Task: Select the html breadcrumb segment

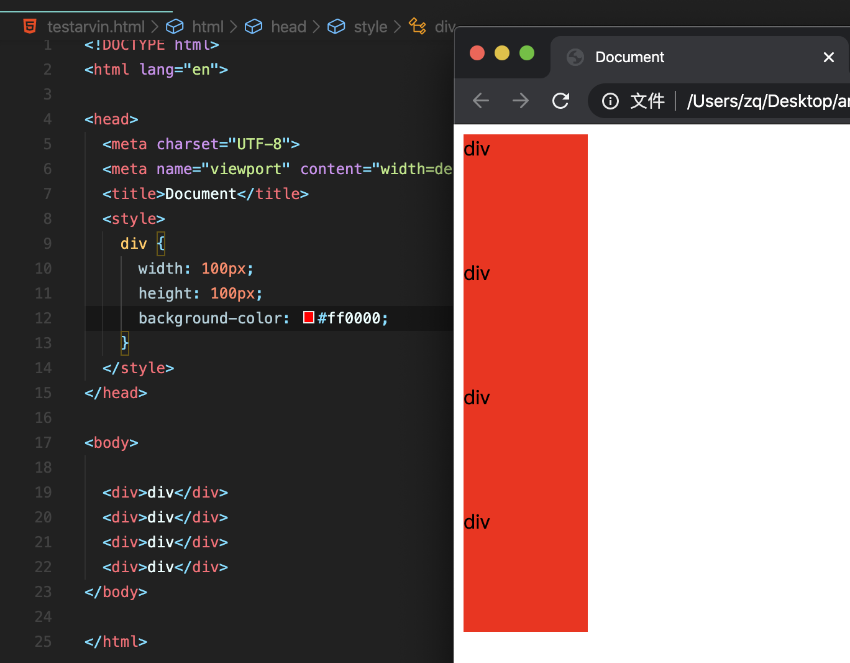Action: point(208,27)
